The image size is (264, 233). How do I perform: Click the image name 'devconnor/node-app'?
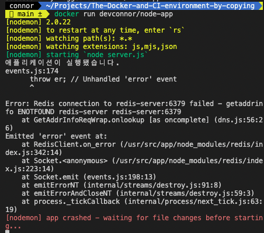[136, 14]
